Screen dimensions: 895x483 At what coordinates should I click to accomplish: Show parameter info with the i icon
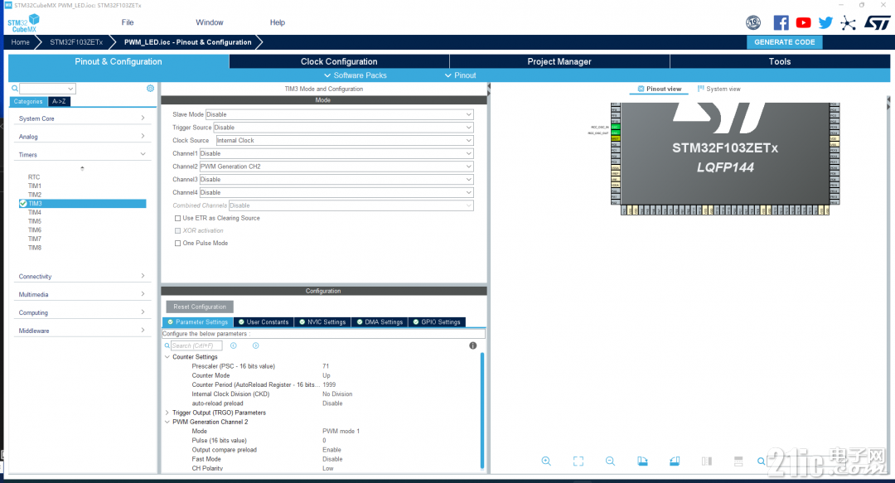coord(472,345)
